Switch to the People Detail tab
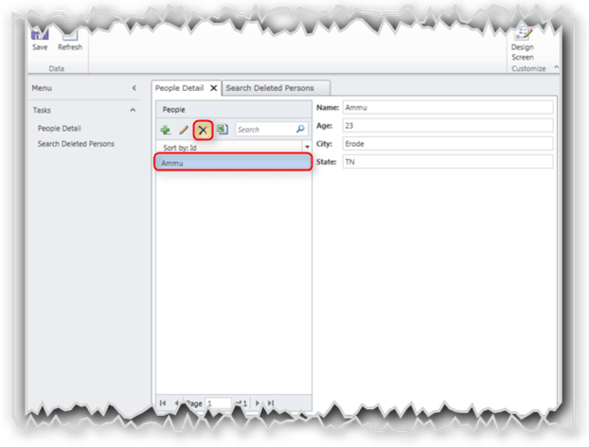The height and width of the screenshot is (447, 589). [x=180, y=88]
